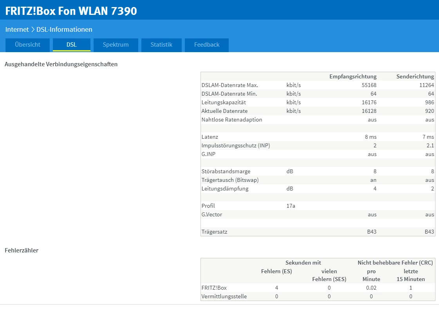The height and width of the screenshot is (312, 439).
Task: Click the breadcrumb chevron separator icon
Action: tap(33, 29)
